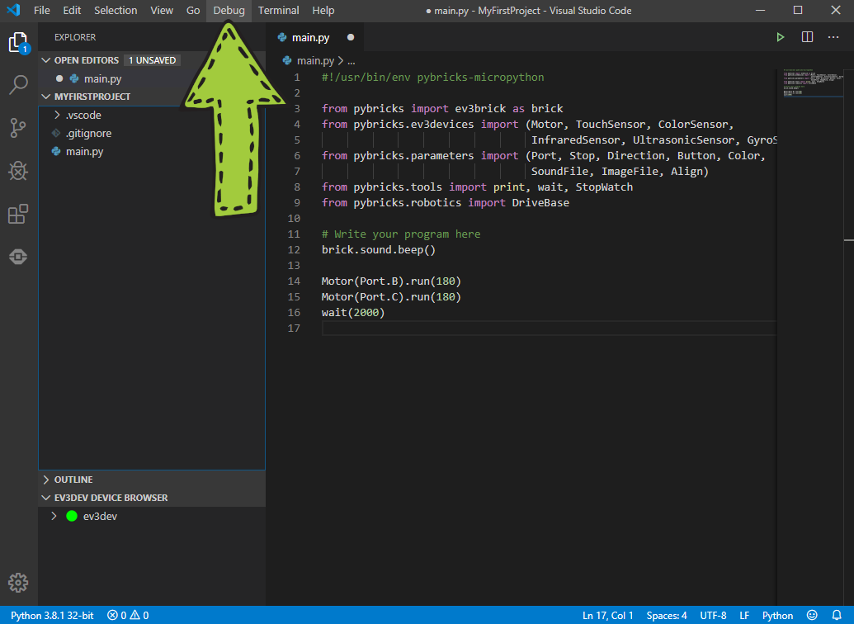Open the Terminal menu
The height and width of the screenshot is (624, 854).
coord(278,11)
